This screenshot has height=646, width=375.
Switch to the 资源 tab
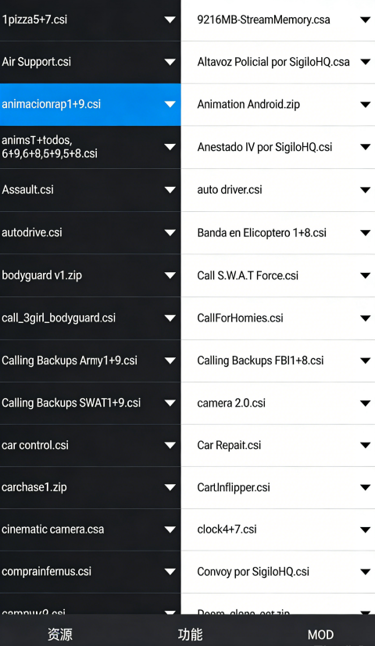point(60,634)
